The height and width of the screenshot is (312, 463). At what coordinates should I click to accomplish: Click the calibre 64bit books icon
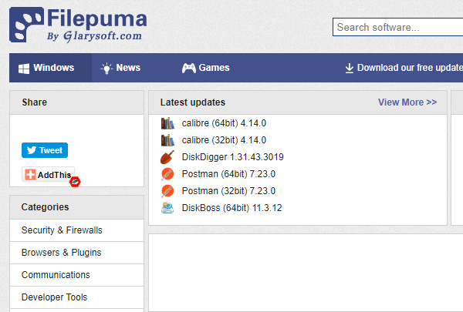click(167, 123)
